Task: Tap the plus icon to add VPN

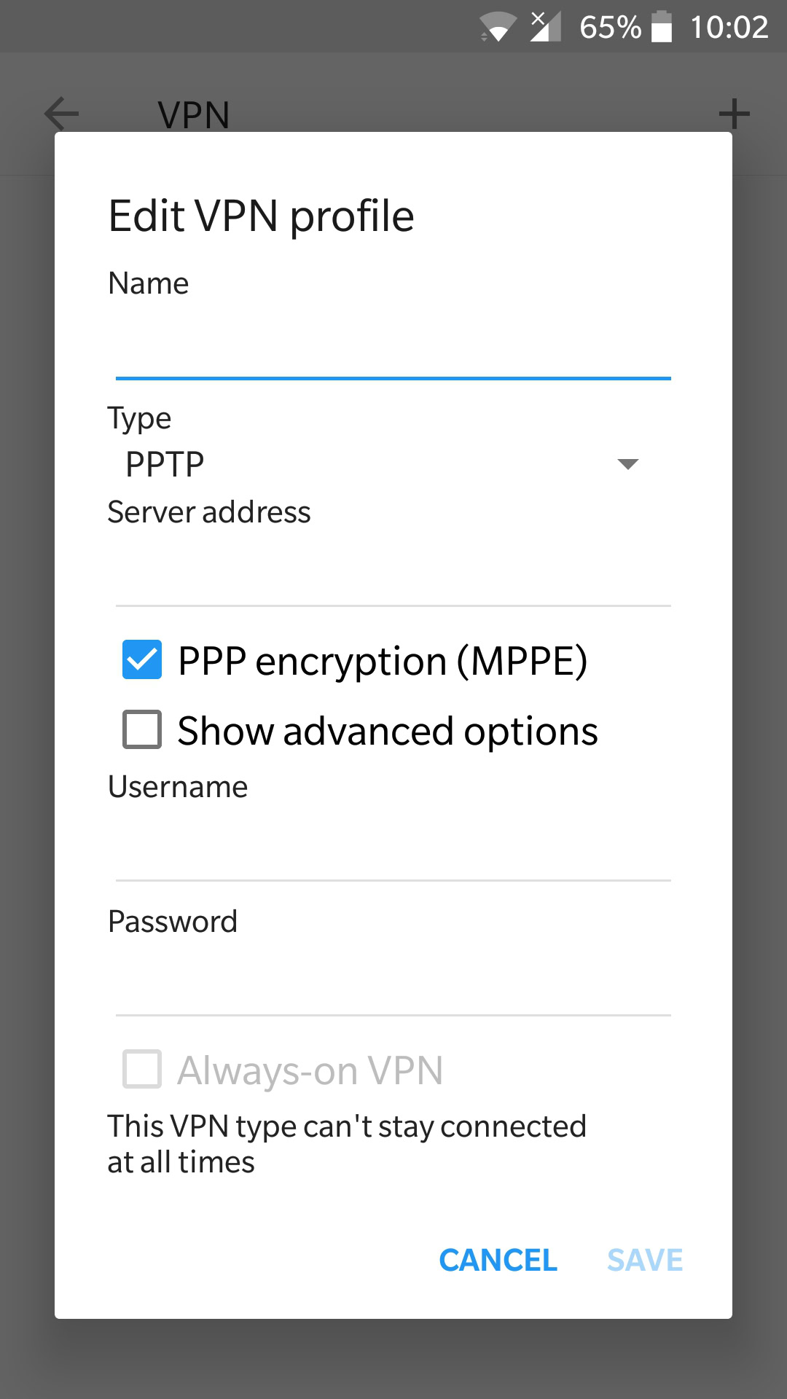Action: click(x=734, y=114)
